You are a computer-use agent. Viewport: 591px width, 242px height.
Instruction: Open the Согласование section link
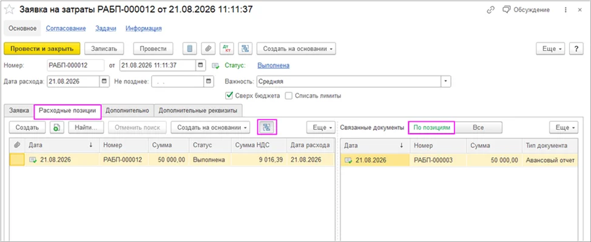point(66,29)
